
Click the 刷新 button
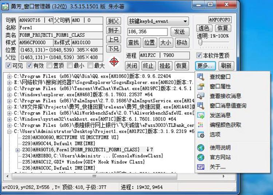tap(226, 66)
